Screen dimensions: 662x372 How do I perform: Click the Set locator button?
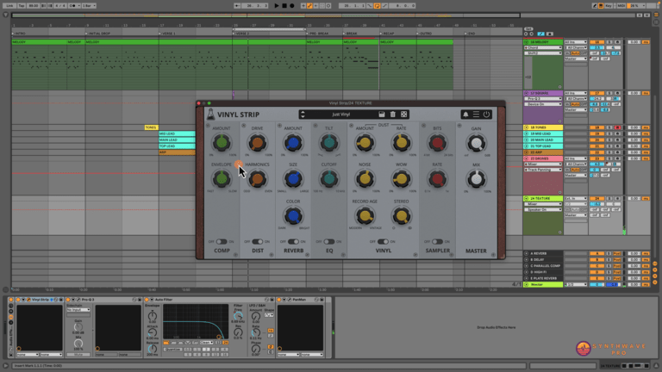528,29
